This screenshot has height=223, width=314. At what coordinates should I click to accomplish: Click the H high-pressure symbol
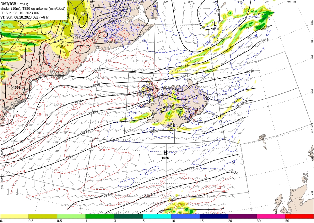click(165, 153)
